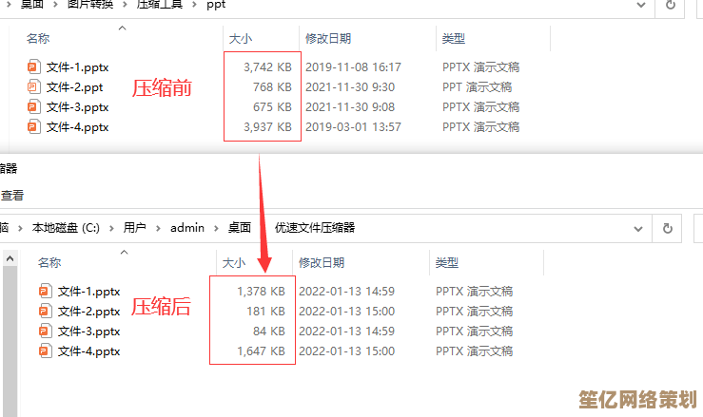Select file name 文件-1.pptx in top window
The image size is (703, 417).
click(x=78, y=67)
